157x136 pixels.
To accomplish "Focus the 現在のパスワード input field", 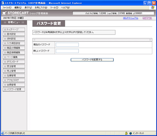I will pyautogui.click(x=67, y=45).
